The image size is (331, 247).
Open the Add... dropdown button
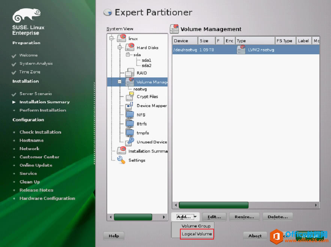click(x=185, y=217)
